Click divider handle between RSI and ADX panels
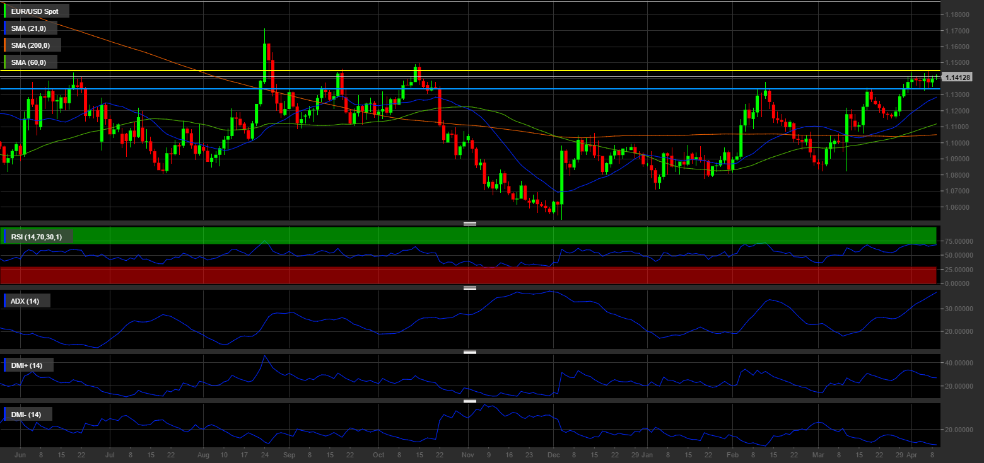984x463 pixels. [x=469, y=288]
